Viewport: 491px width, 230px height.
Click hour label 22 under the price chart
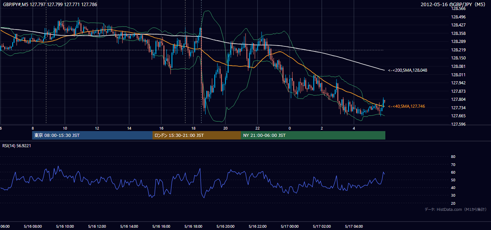[258, 128]
